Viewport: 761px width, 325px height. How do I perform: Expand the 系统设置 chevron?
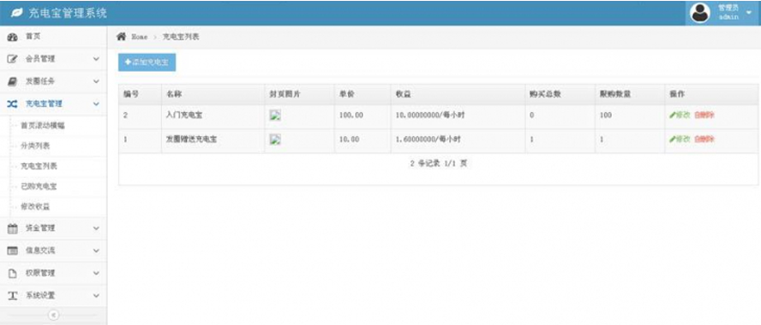[96, 295]
